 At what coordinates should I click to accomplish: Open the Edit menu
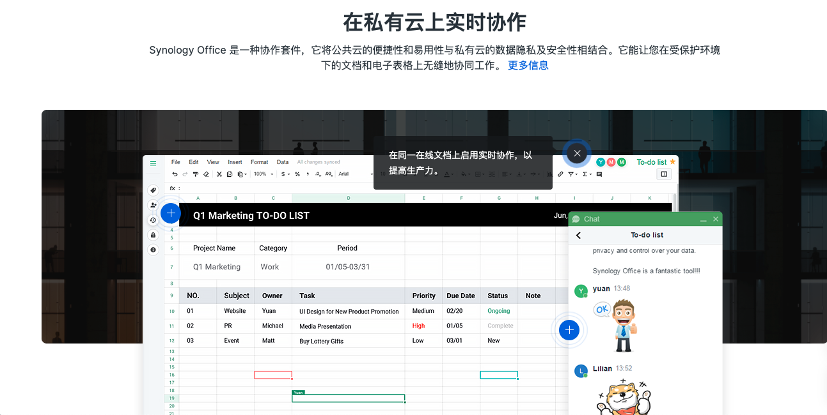coord(193,162)
